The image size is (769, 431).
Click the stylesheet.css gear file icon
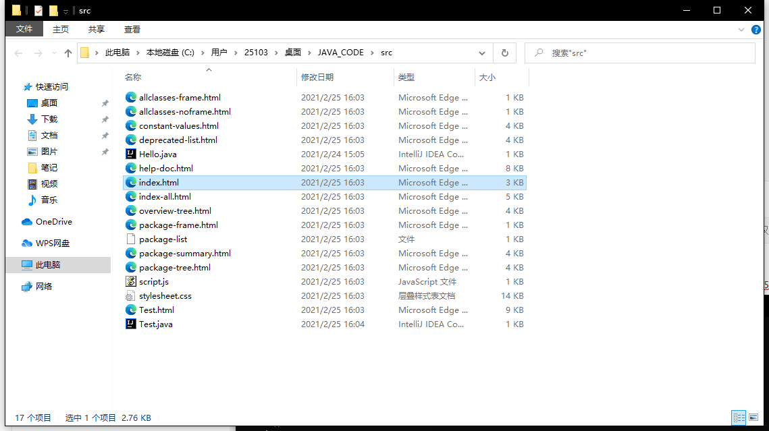pyautogui.click(x=130, y=296)
